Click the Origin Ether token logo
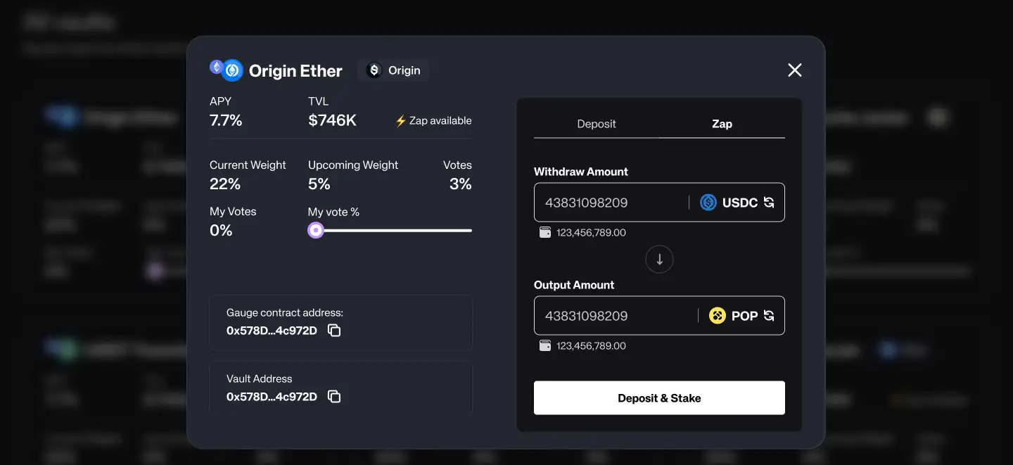This screenshot has height=465, width=1013. [x=227, y=70]
